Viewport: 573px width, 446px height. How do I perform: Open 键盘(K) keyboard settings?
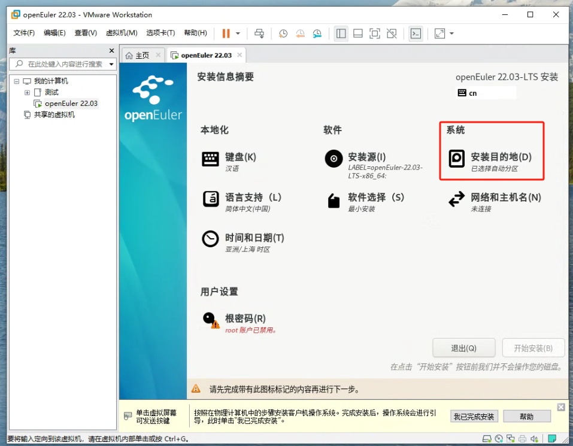pos(229,161)
